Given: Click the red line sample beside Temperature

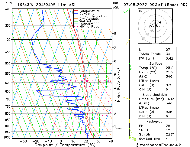Looking at the screenshot, I should click(76, 11).
